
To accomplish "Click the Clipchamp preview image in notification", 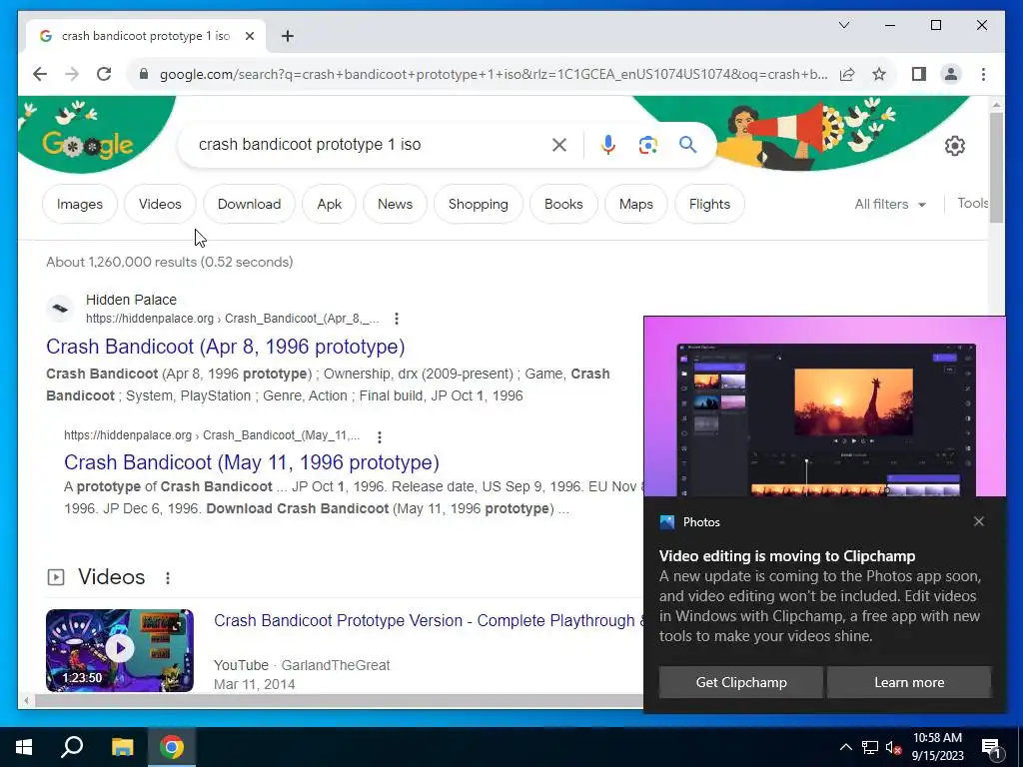I will 825,407.
